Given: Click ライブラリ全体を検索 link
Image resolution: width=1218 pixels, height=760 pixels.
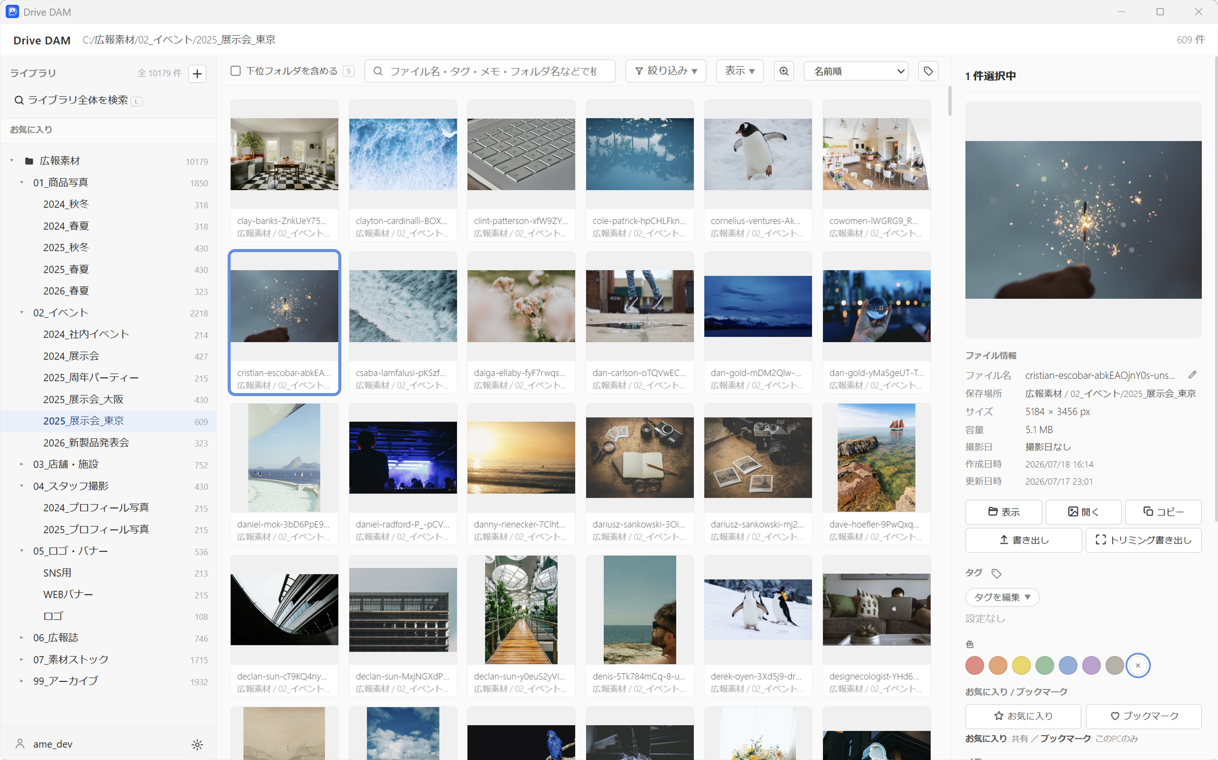Looking at the screenshot, I should coord(78,101).
